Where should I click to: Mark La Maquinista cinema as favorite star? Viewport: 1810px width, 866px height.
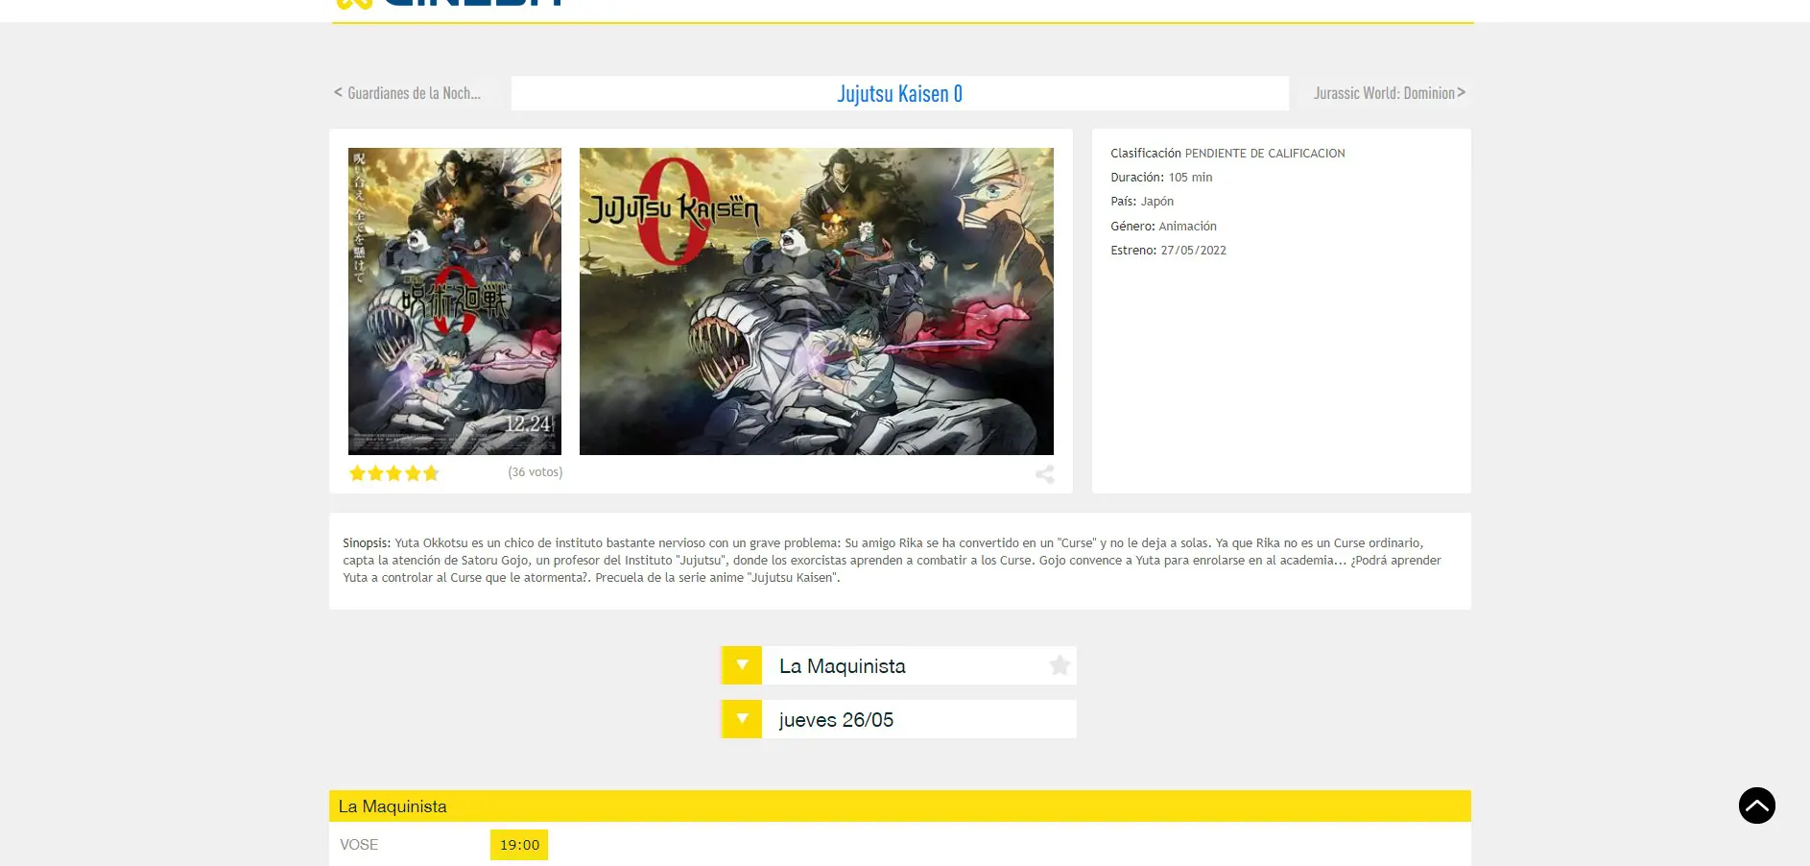[1060, 665]
